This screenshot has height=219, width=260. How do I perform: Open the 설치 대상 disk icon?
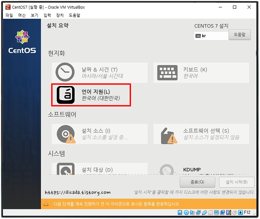tap(66, 169)
